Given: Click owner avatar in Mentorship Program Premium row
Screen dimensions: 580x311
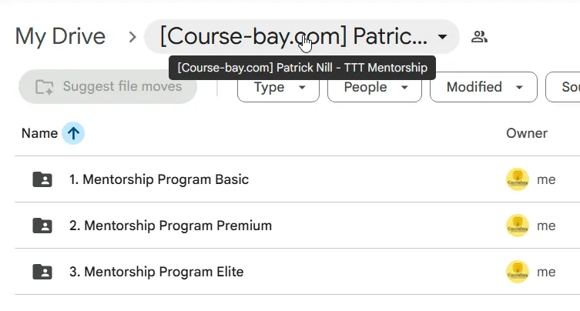Looking at the screenshot, I should [518, 226].
